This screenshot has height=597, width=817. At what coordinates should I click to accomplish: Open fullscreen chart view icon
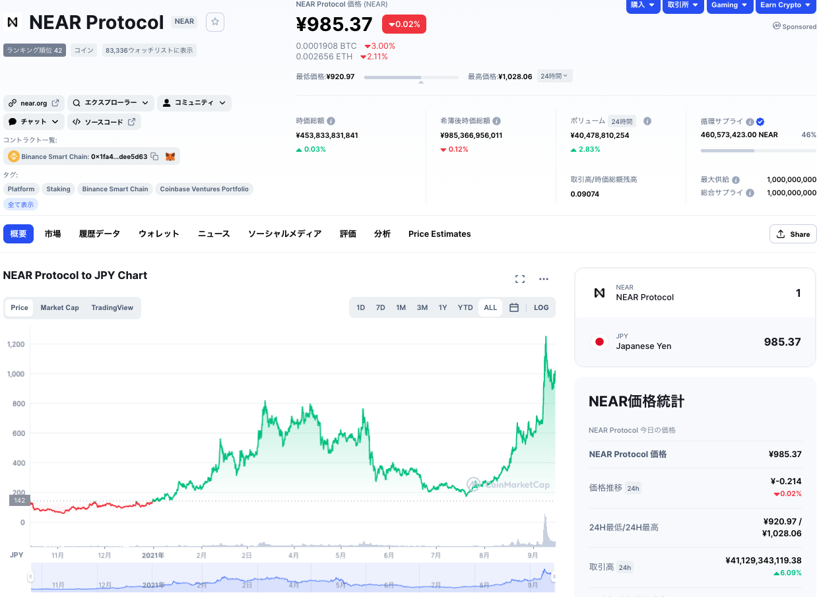[x=520, y=279]
